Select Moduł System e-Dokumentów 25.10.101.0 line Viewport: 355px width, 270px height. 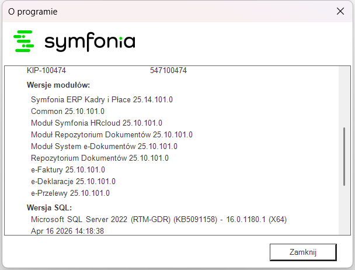pos(104,146)
